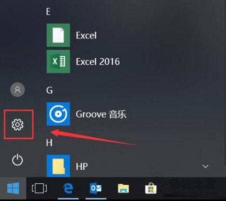Image resolution: width=226 pixels, height=201 pixels.
Task: Click the HP folder tile icon
Action: click(58, 166)
